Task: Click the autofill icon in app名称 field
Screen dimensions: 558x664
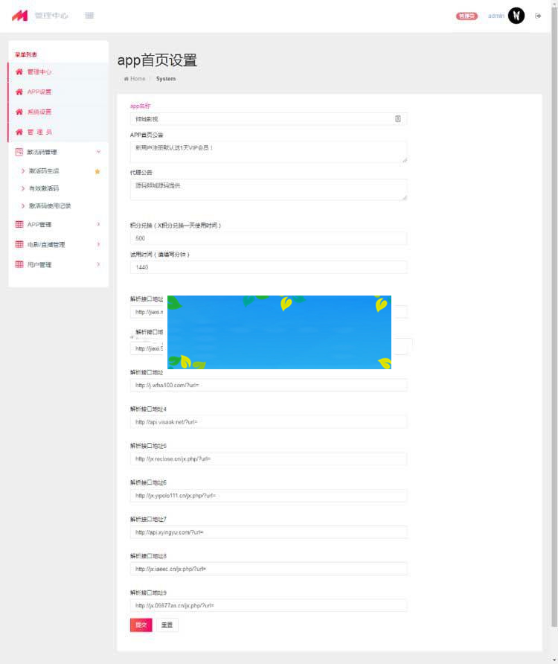Action: 397,118
